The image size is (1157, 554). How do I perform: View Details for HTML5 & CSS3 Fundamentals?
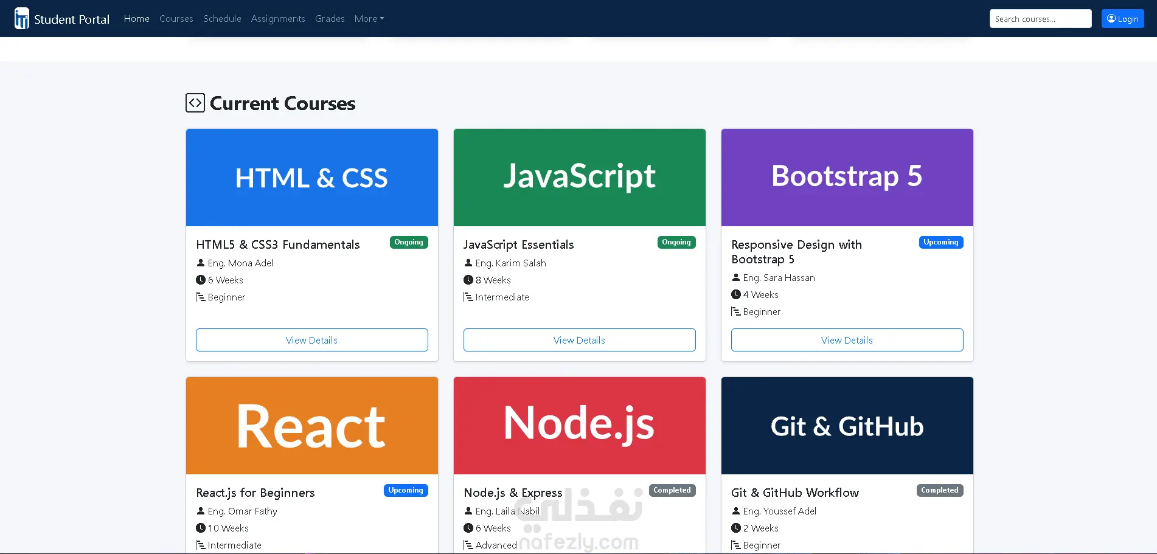[x=312, y=340]
